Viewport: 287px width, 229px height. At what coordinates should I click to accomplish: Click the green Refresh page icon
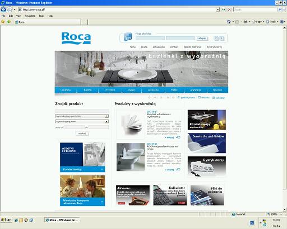[224, 9]
